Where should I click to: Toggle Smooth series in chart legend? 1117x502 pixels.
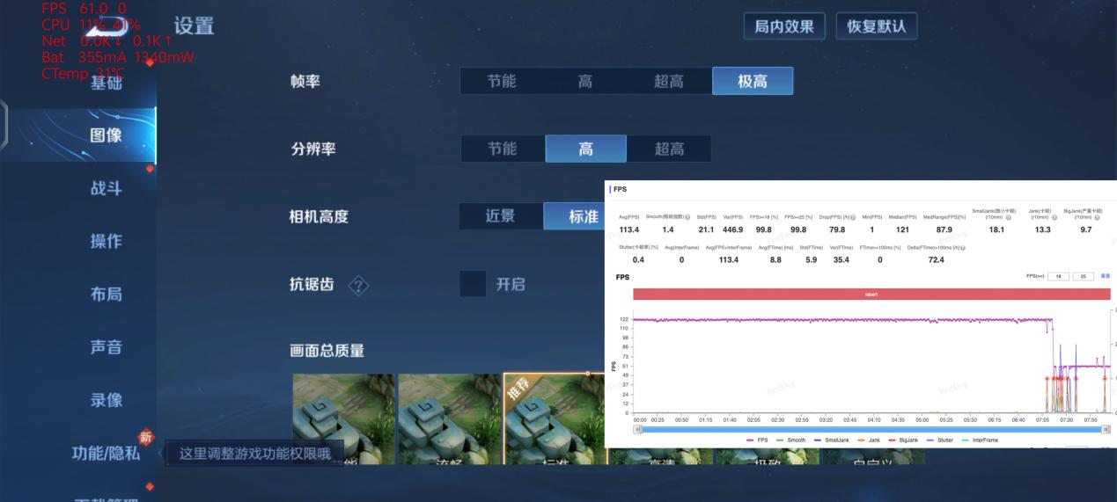(790, 440)
